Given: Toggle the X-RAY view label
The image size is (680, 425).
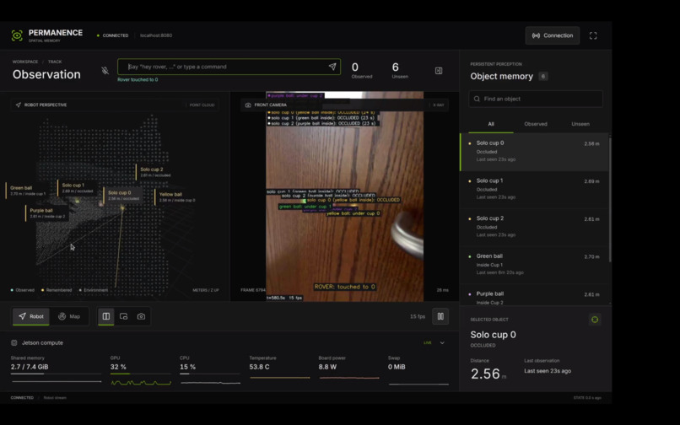Looking at the screenshot, I should coord(439,105).
